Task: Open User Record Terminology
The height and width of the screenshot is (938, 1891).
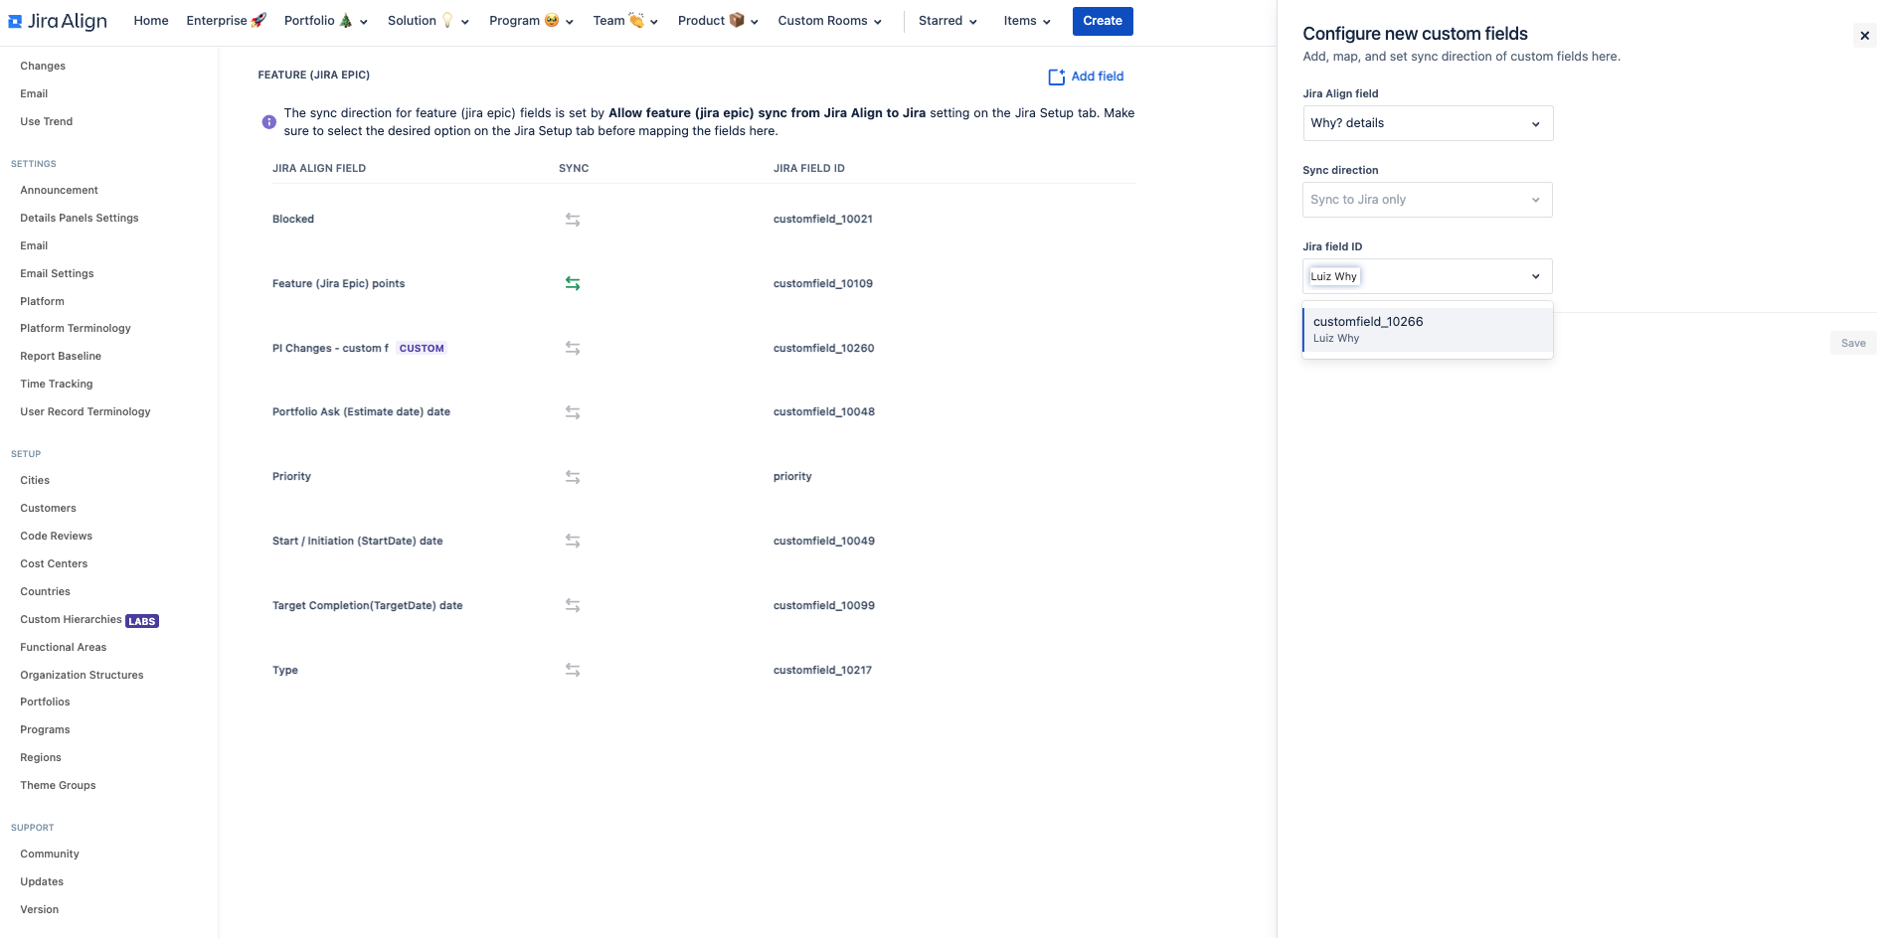Action: [x=86, y=412]
